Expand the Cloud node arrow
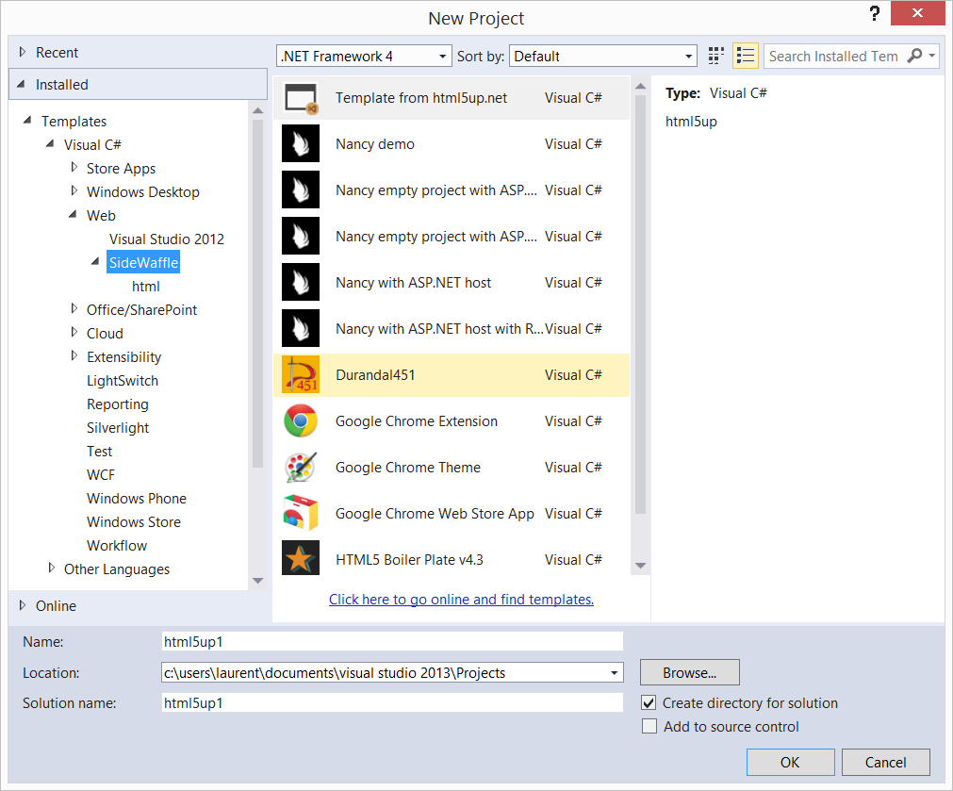Image resolution: width=953 pixels, height=791 pixels. 74,333
